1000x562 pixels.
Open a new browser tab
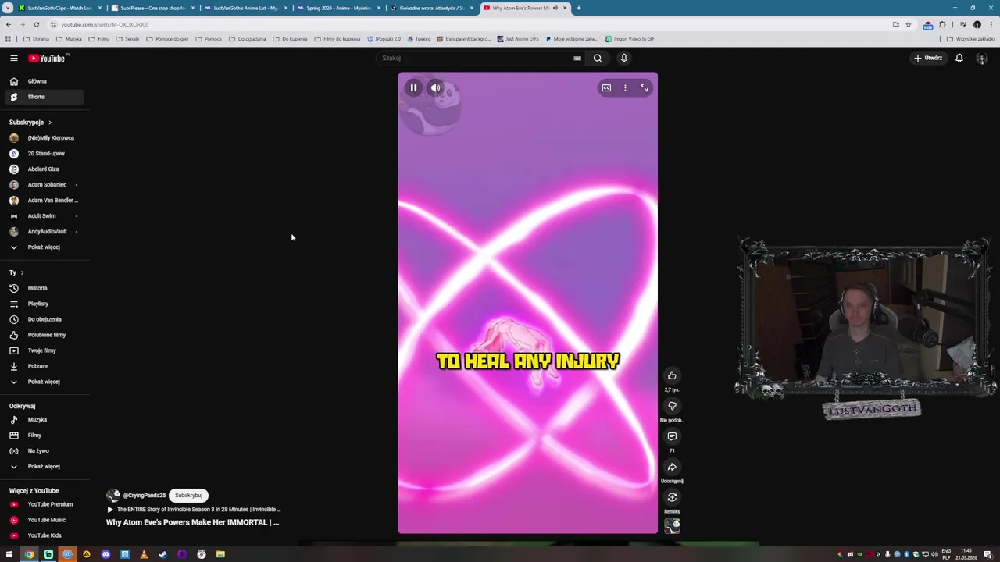coord(578,8)
